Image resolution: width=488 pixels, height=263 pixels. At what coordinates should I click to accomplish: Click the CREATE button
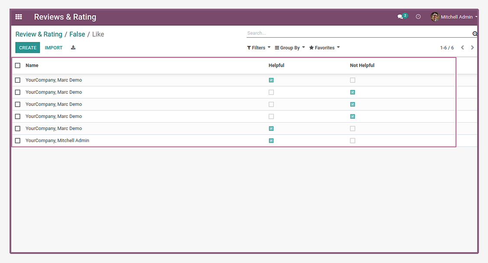[x=28, y=48]
